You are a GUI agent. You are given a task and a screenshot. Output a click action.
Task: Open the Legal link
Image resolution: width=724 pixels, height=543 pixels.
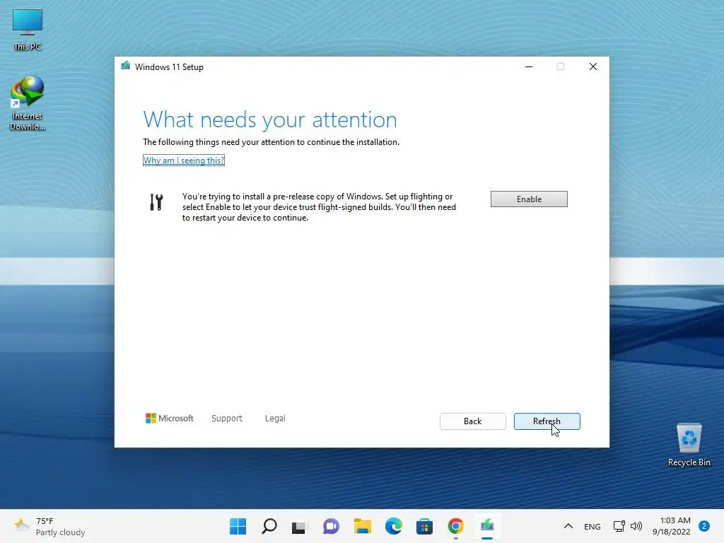tap(275, 419)
